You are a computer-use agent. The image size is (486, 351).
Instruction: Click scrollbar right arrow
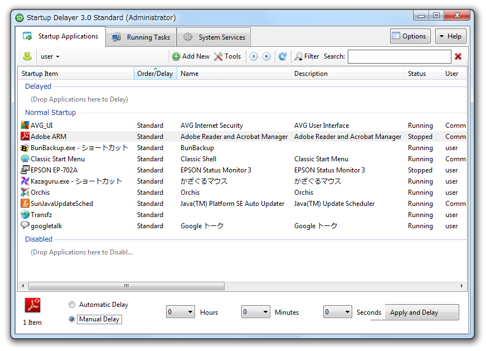462,286
